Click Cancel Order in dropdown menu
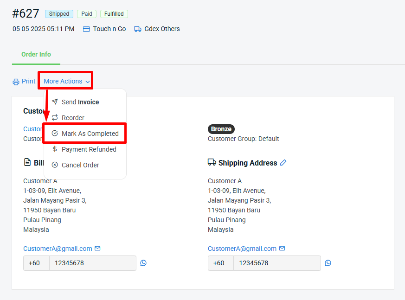 [x=80, y=165]
